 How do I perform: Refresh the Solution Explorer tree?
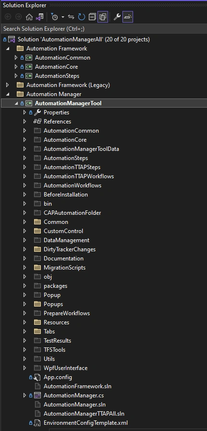point(81,17)
